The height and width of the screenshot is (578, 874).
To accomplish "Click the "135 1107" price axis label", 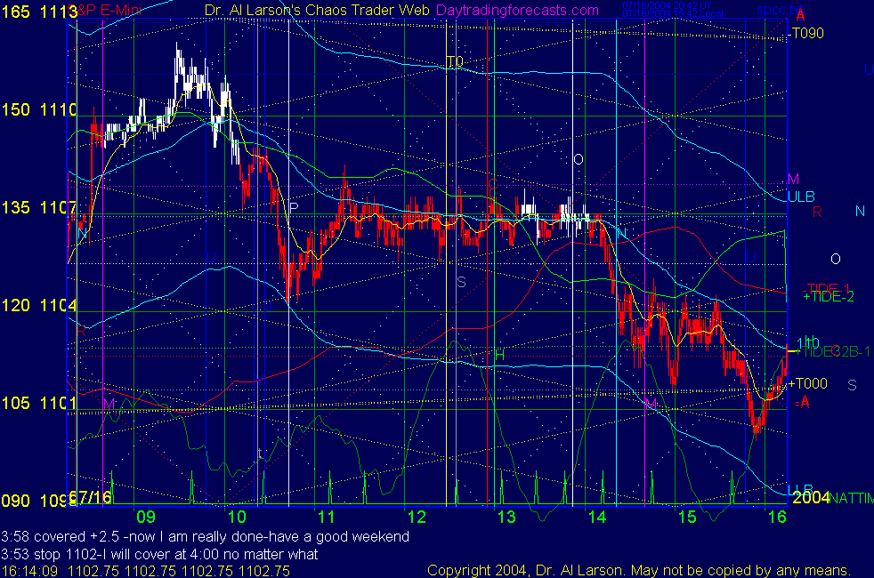I will point(38,208).
